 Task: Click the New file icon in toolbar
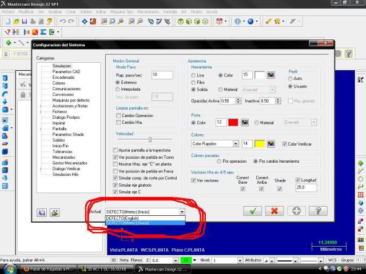click(8, 22)
